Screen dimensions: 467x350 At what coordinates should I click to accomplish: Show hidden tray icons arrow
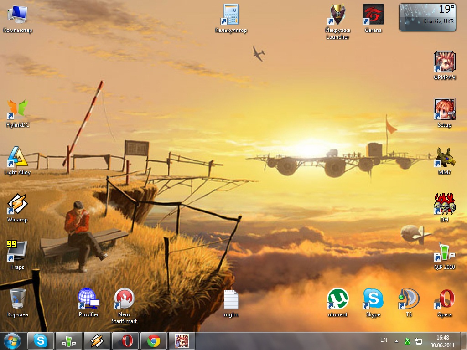click(396, 341)
